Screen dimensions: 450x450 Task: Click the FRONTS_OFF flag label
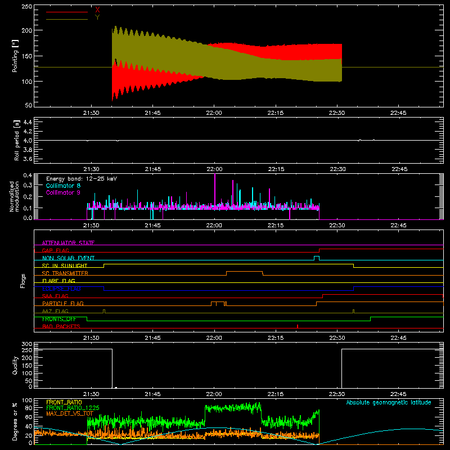coord(59,319)
